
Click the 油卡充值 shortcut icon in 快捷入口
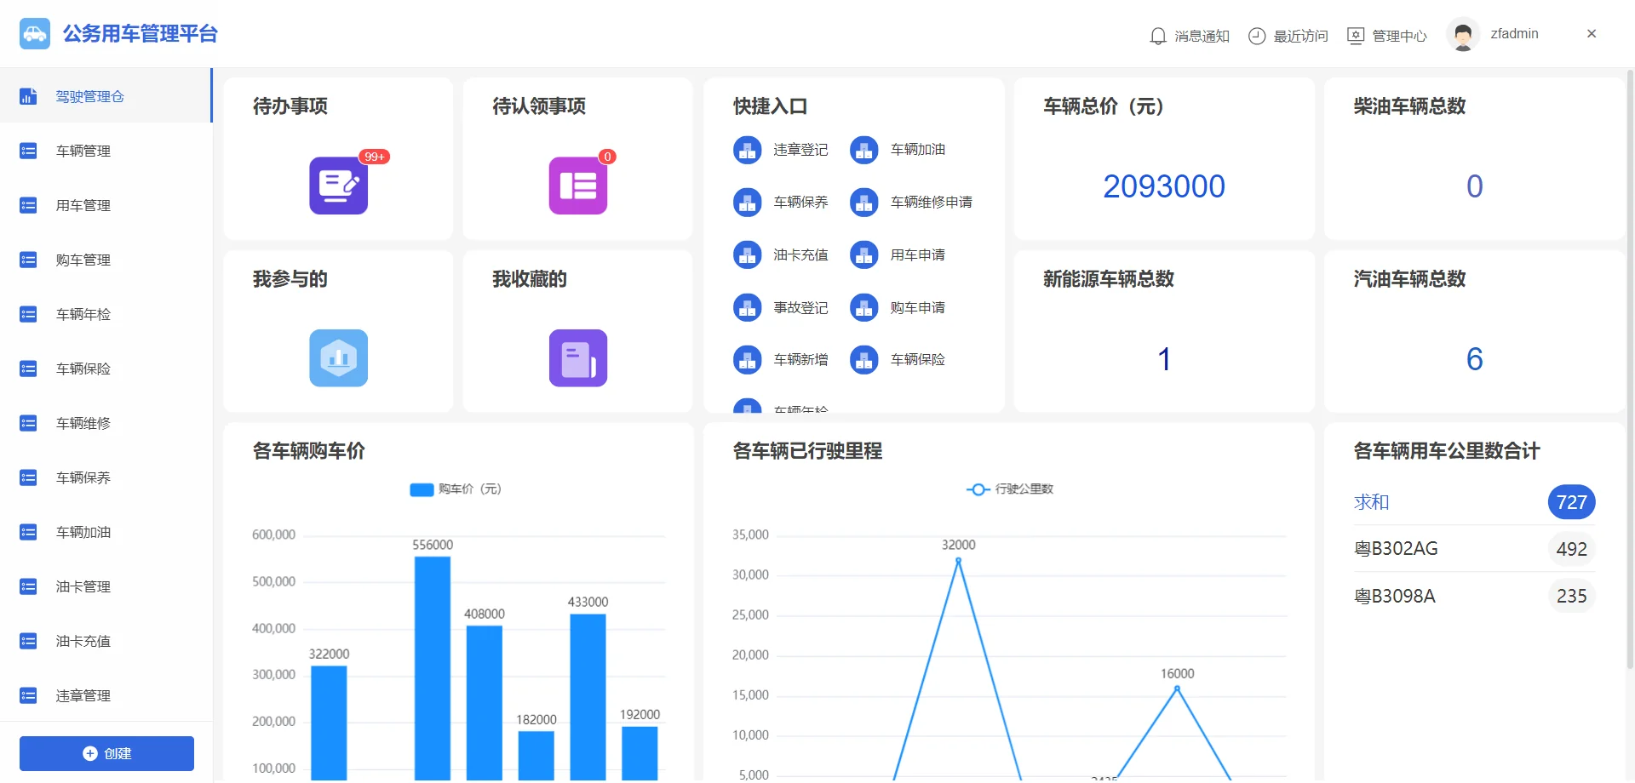click(x=748, y=255)
